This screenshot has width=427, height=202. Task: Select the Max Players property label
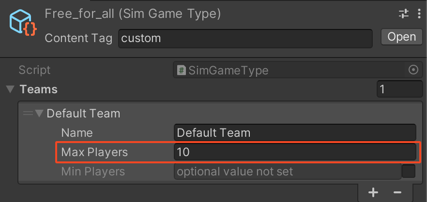tap(94, 152)
